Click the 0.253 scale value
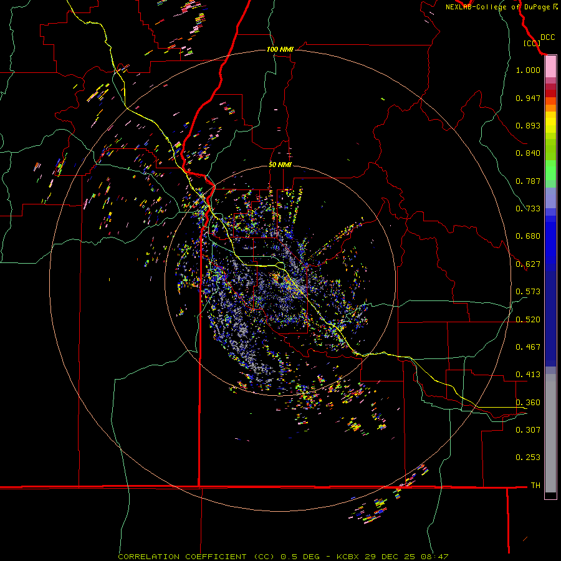This screenshot has height=561, width=561. 528,458
